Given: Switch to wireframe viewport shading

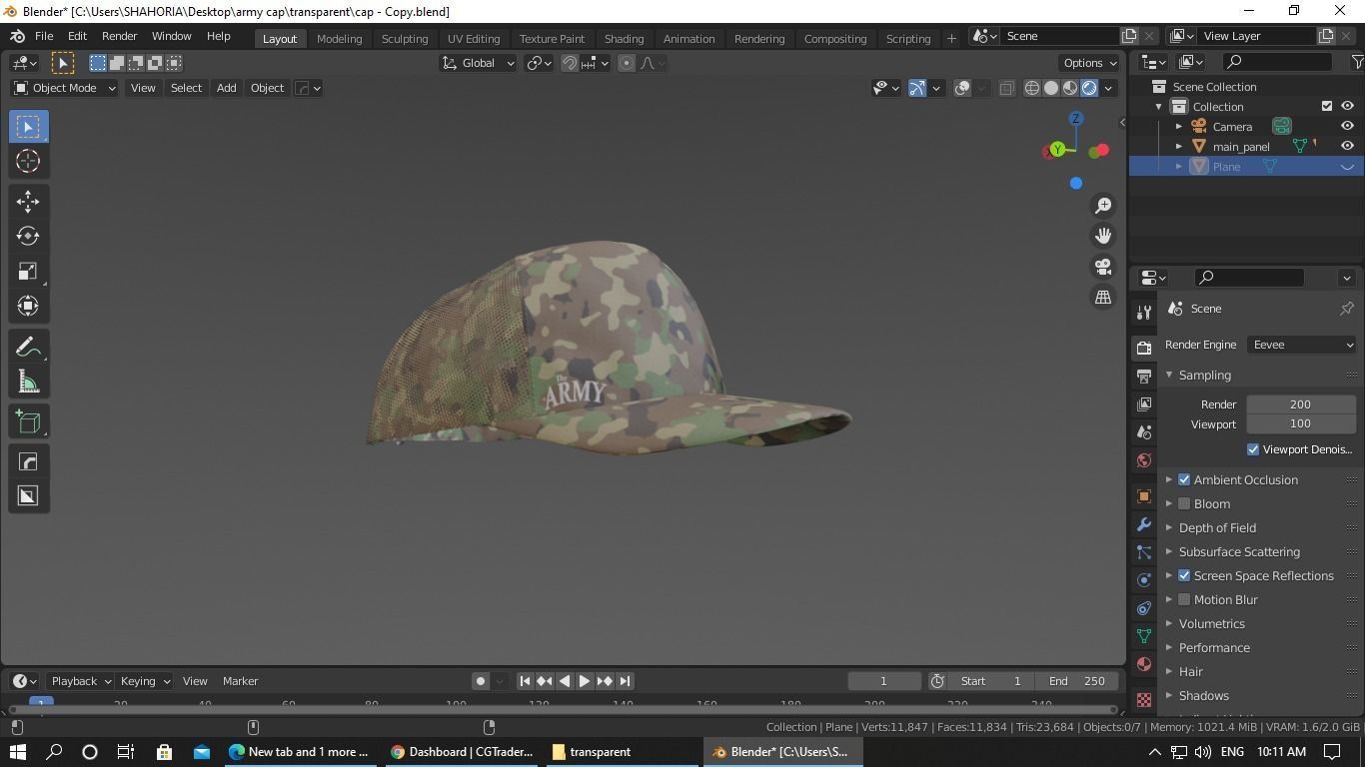Looking at the screenshot, I should (1032, 88).
